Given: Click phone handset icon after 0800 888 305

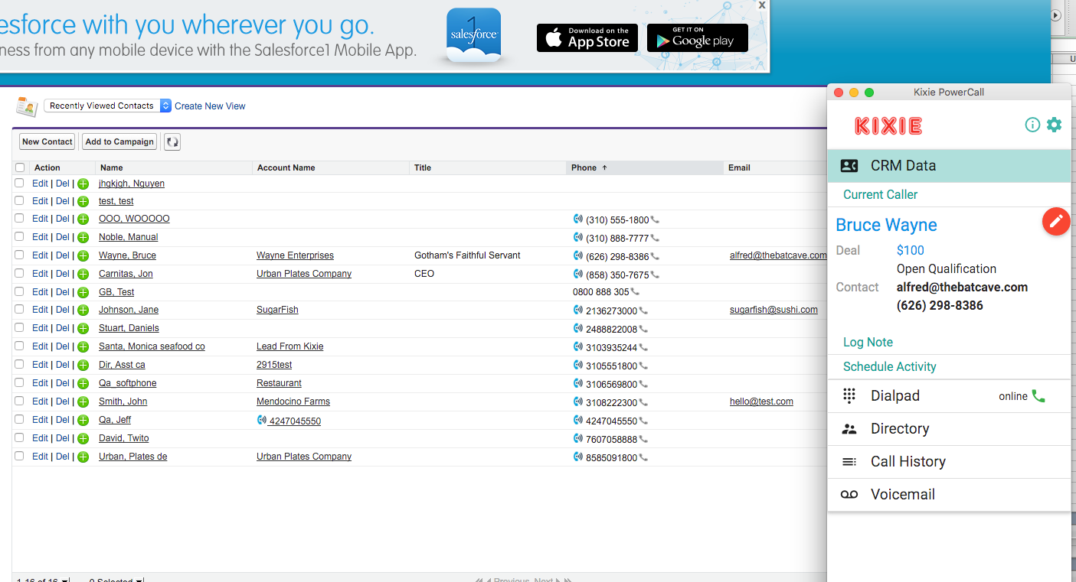Looking at the screenshot, I should click(x=635, y=292).
